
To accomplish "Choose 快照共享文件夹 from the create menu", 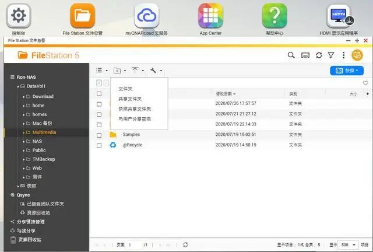I will click(135, 109).
